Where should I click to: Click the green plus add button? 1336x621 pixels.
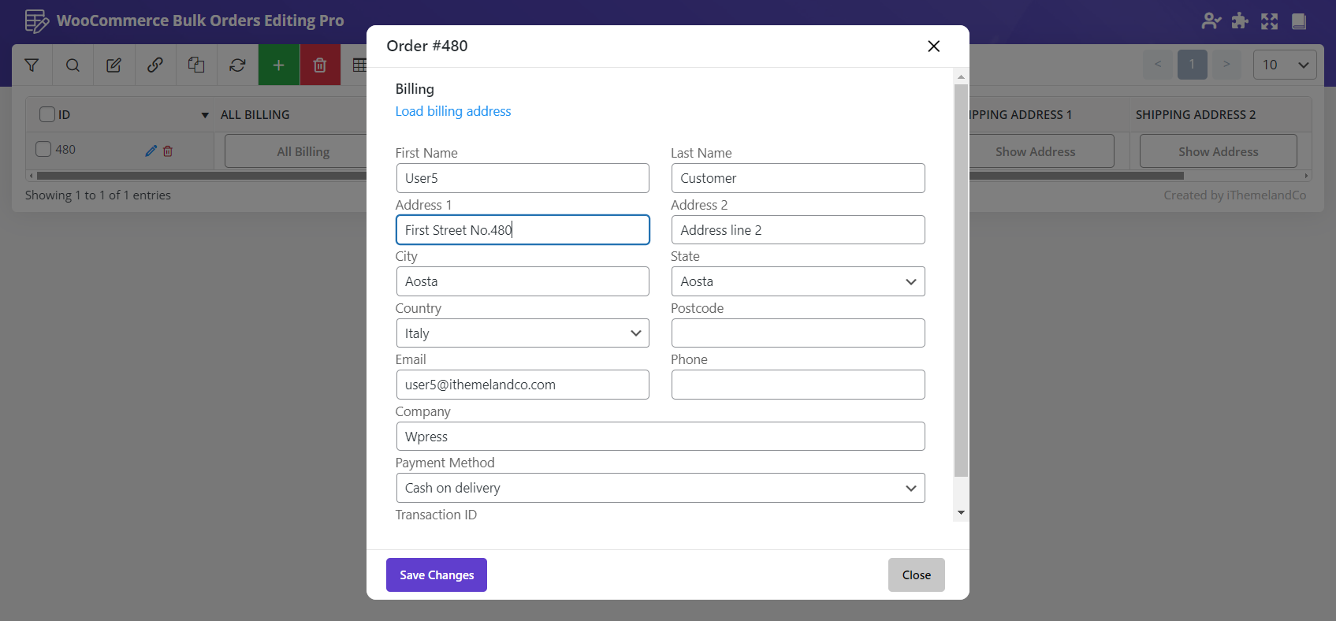(278, 65)
